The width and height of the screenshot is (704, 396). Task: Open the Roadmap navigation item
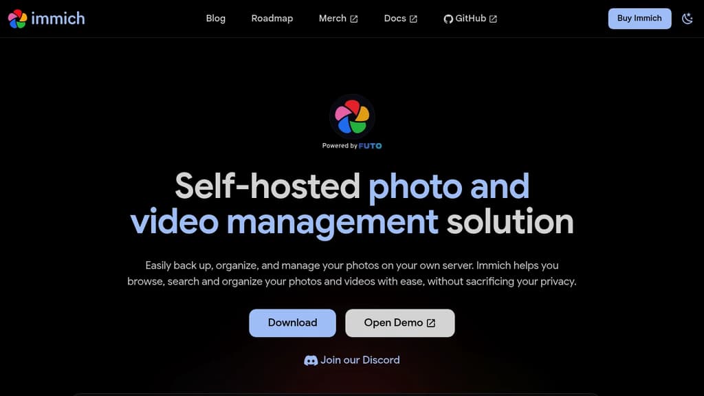click(272, 19)
